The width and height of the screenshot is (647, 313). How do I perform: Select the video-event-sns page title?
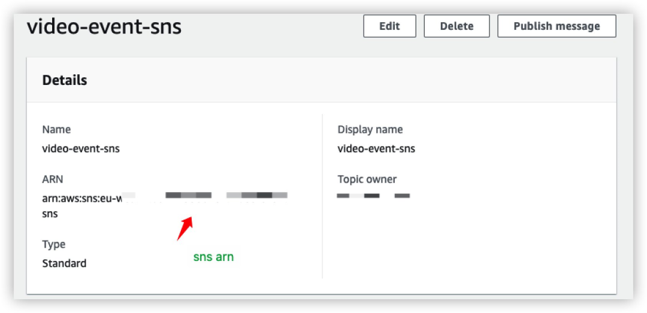(x=104, y=27)
